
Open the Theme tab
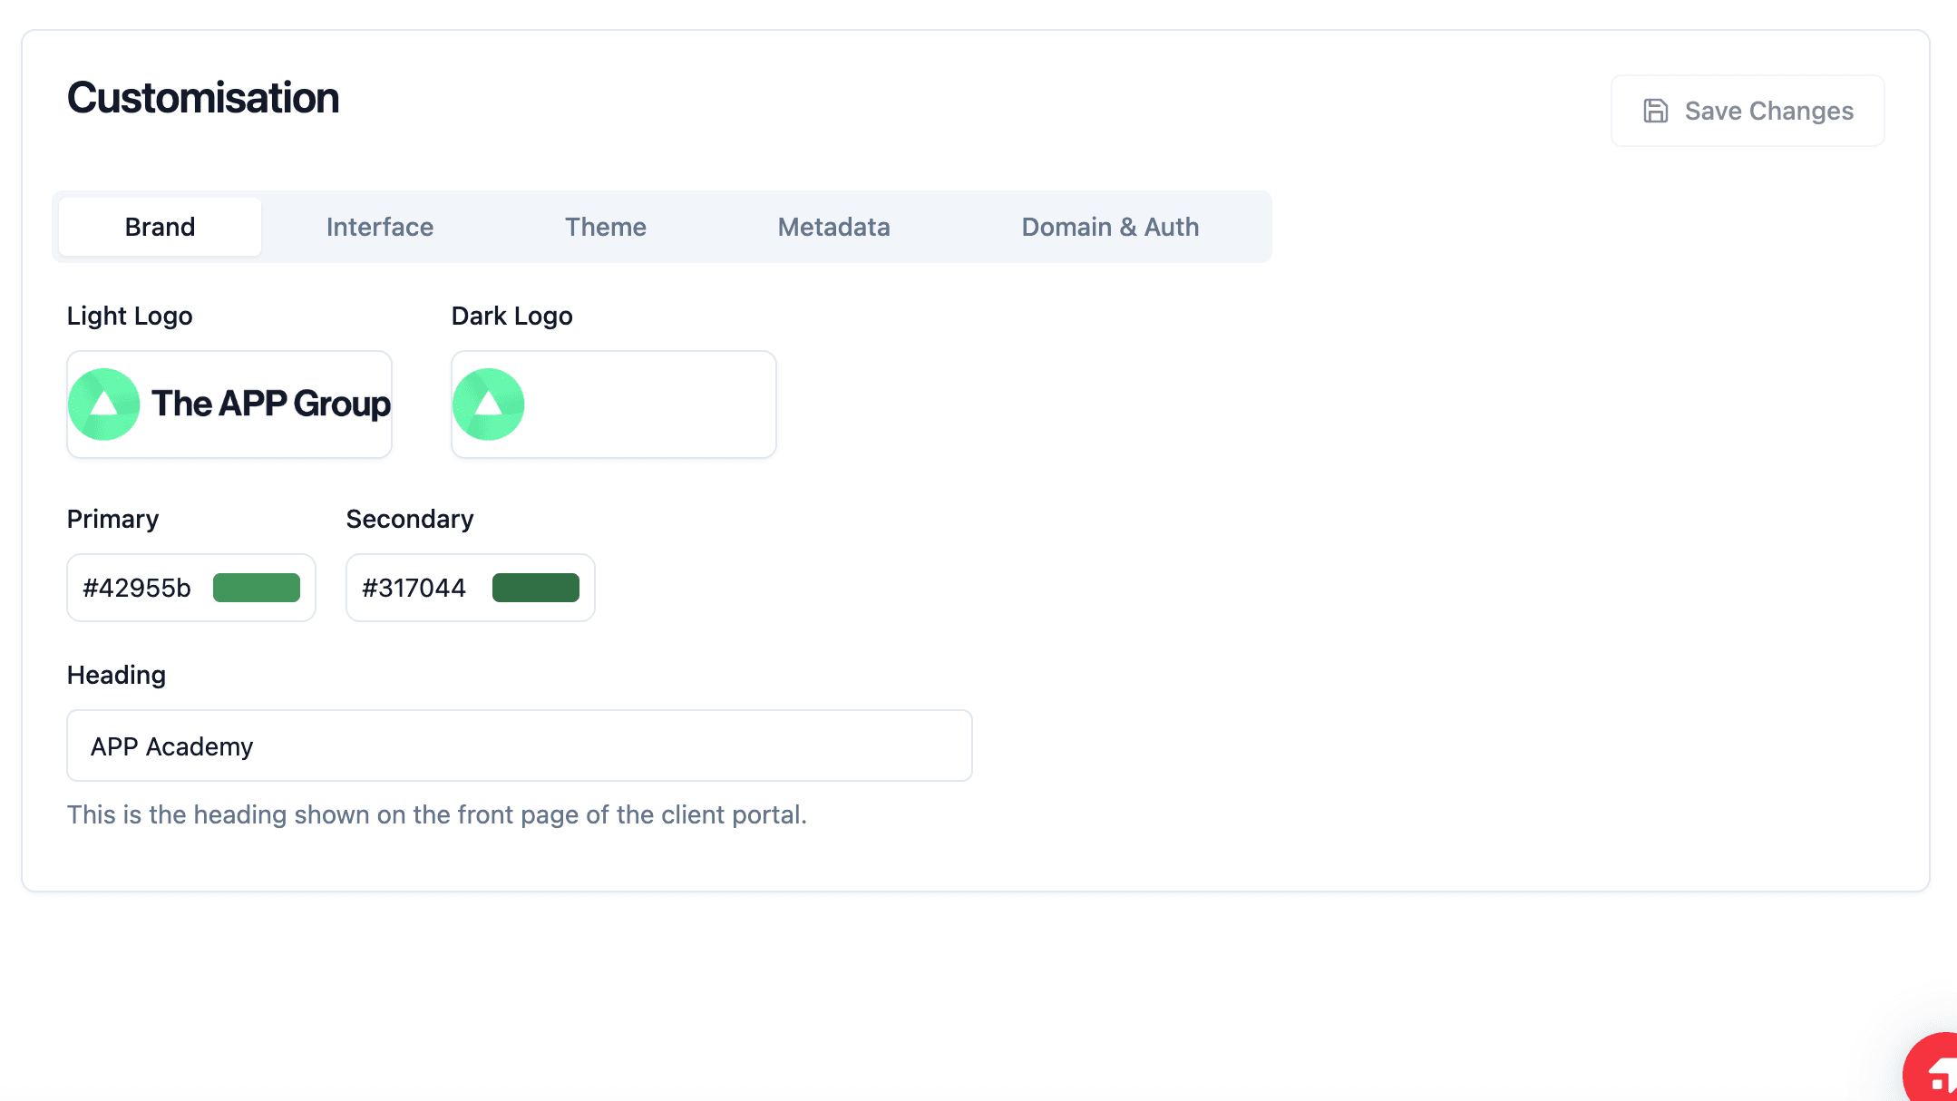[x=605, y=227]
